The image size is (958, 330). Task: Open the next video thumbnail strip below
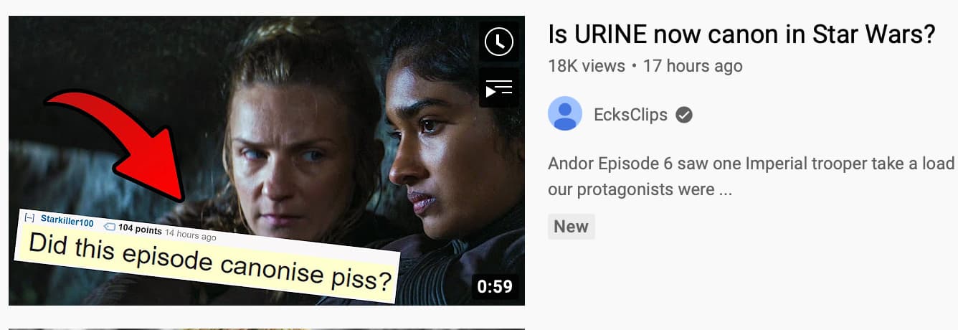pos(267,329)
